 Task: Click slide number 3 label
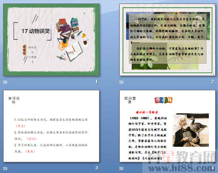97,168
